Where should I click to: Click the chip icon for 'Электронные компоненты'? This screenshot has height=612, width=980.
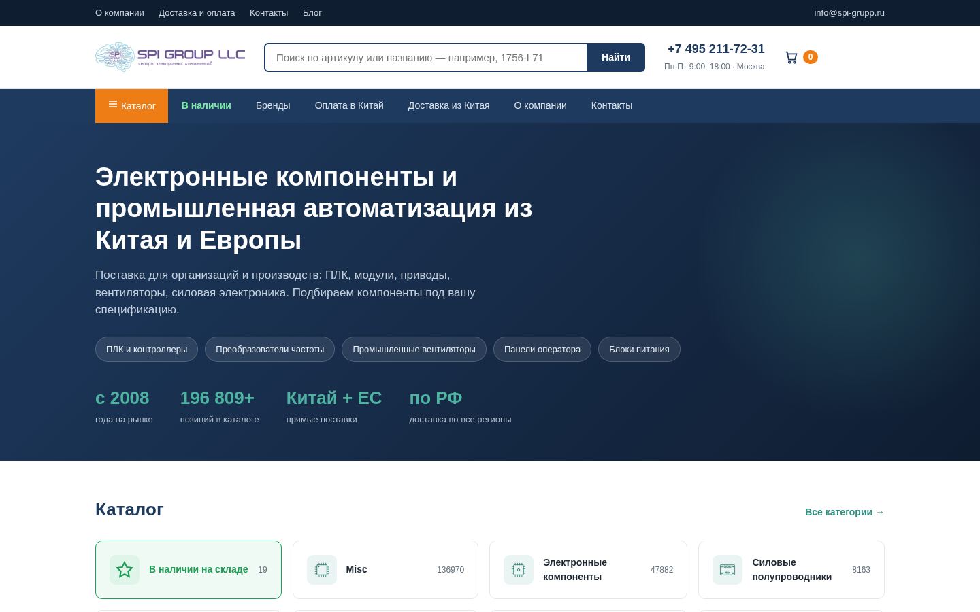(519, 570)
